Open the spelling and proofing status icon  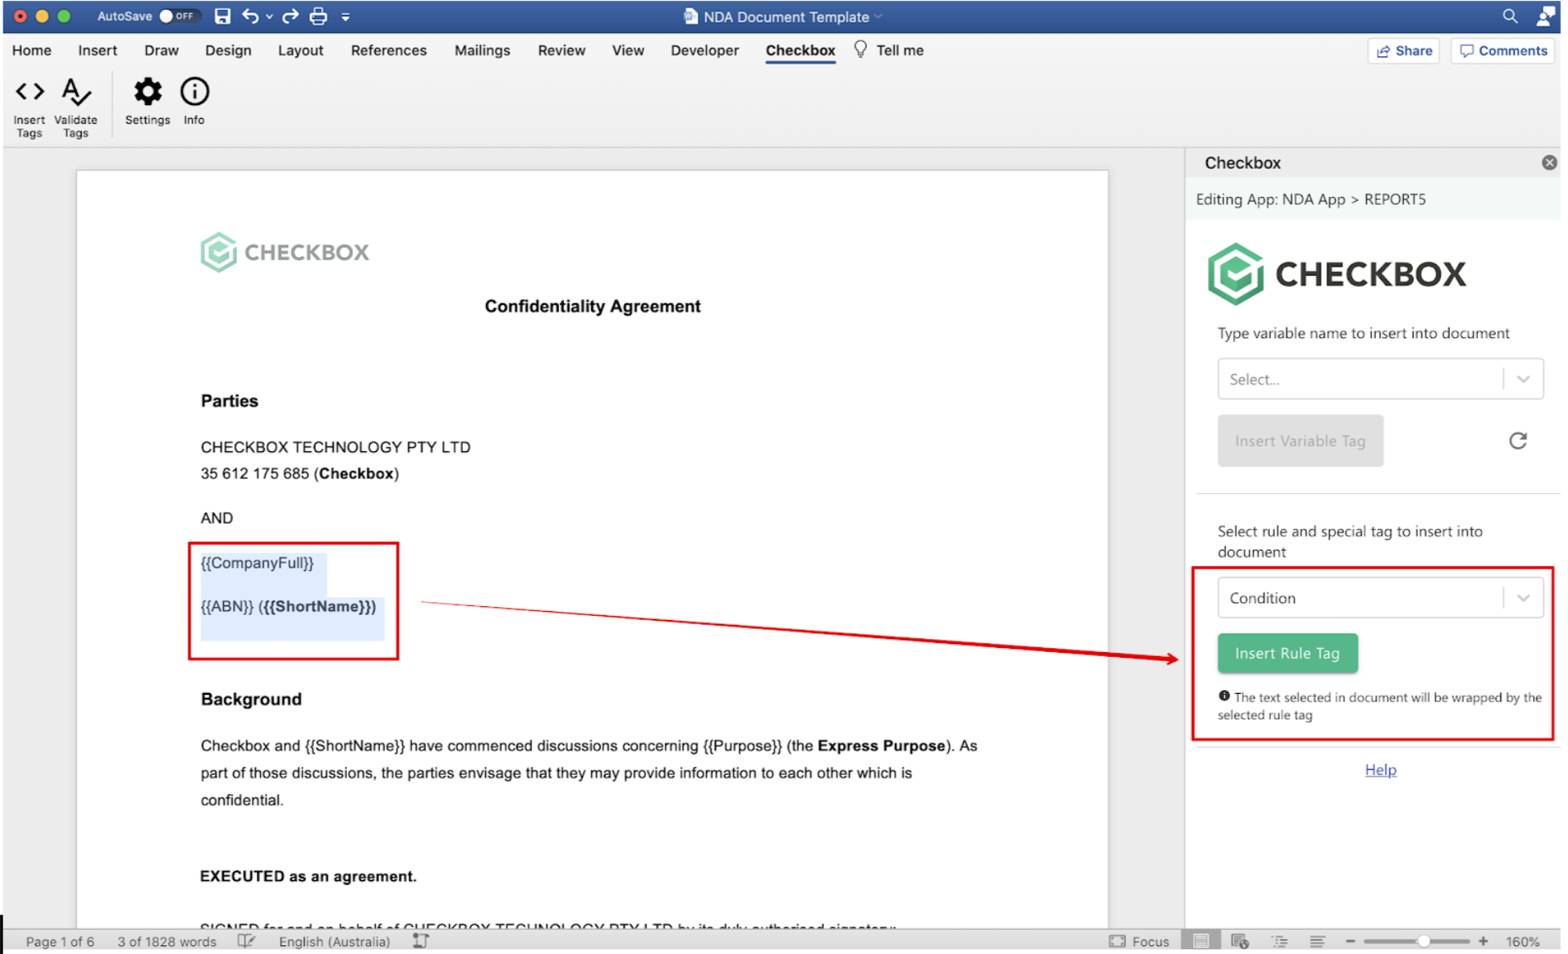[246, 941]
